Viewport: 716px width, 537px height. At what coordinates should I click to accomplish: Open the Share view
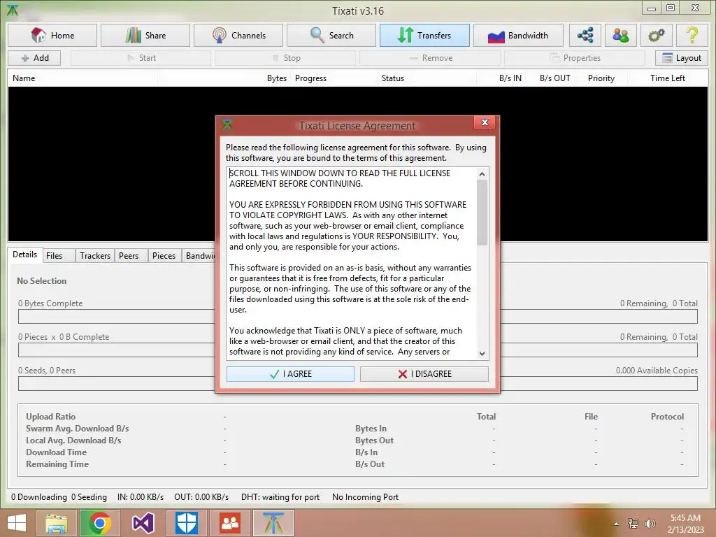point(145,35)
